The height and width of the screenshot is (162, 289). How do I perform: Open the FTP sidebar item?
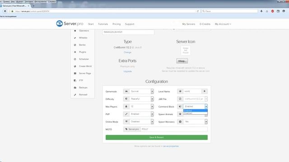click(x=81, y=81)
